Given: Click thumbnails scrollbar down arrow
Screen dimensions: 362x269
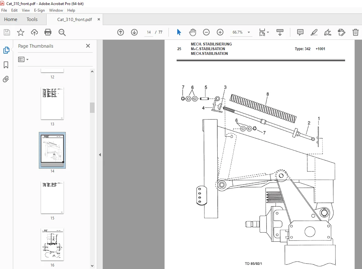Looking at the screenshot, I should click(92, 266).
